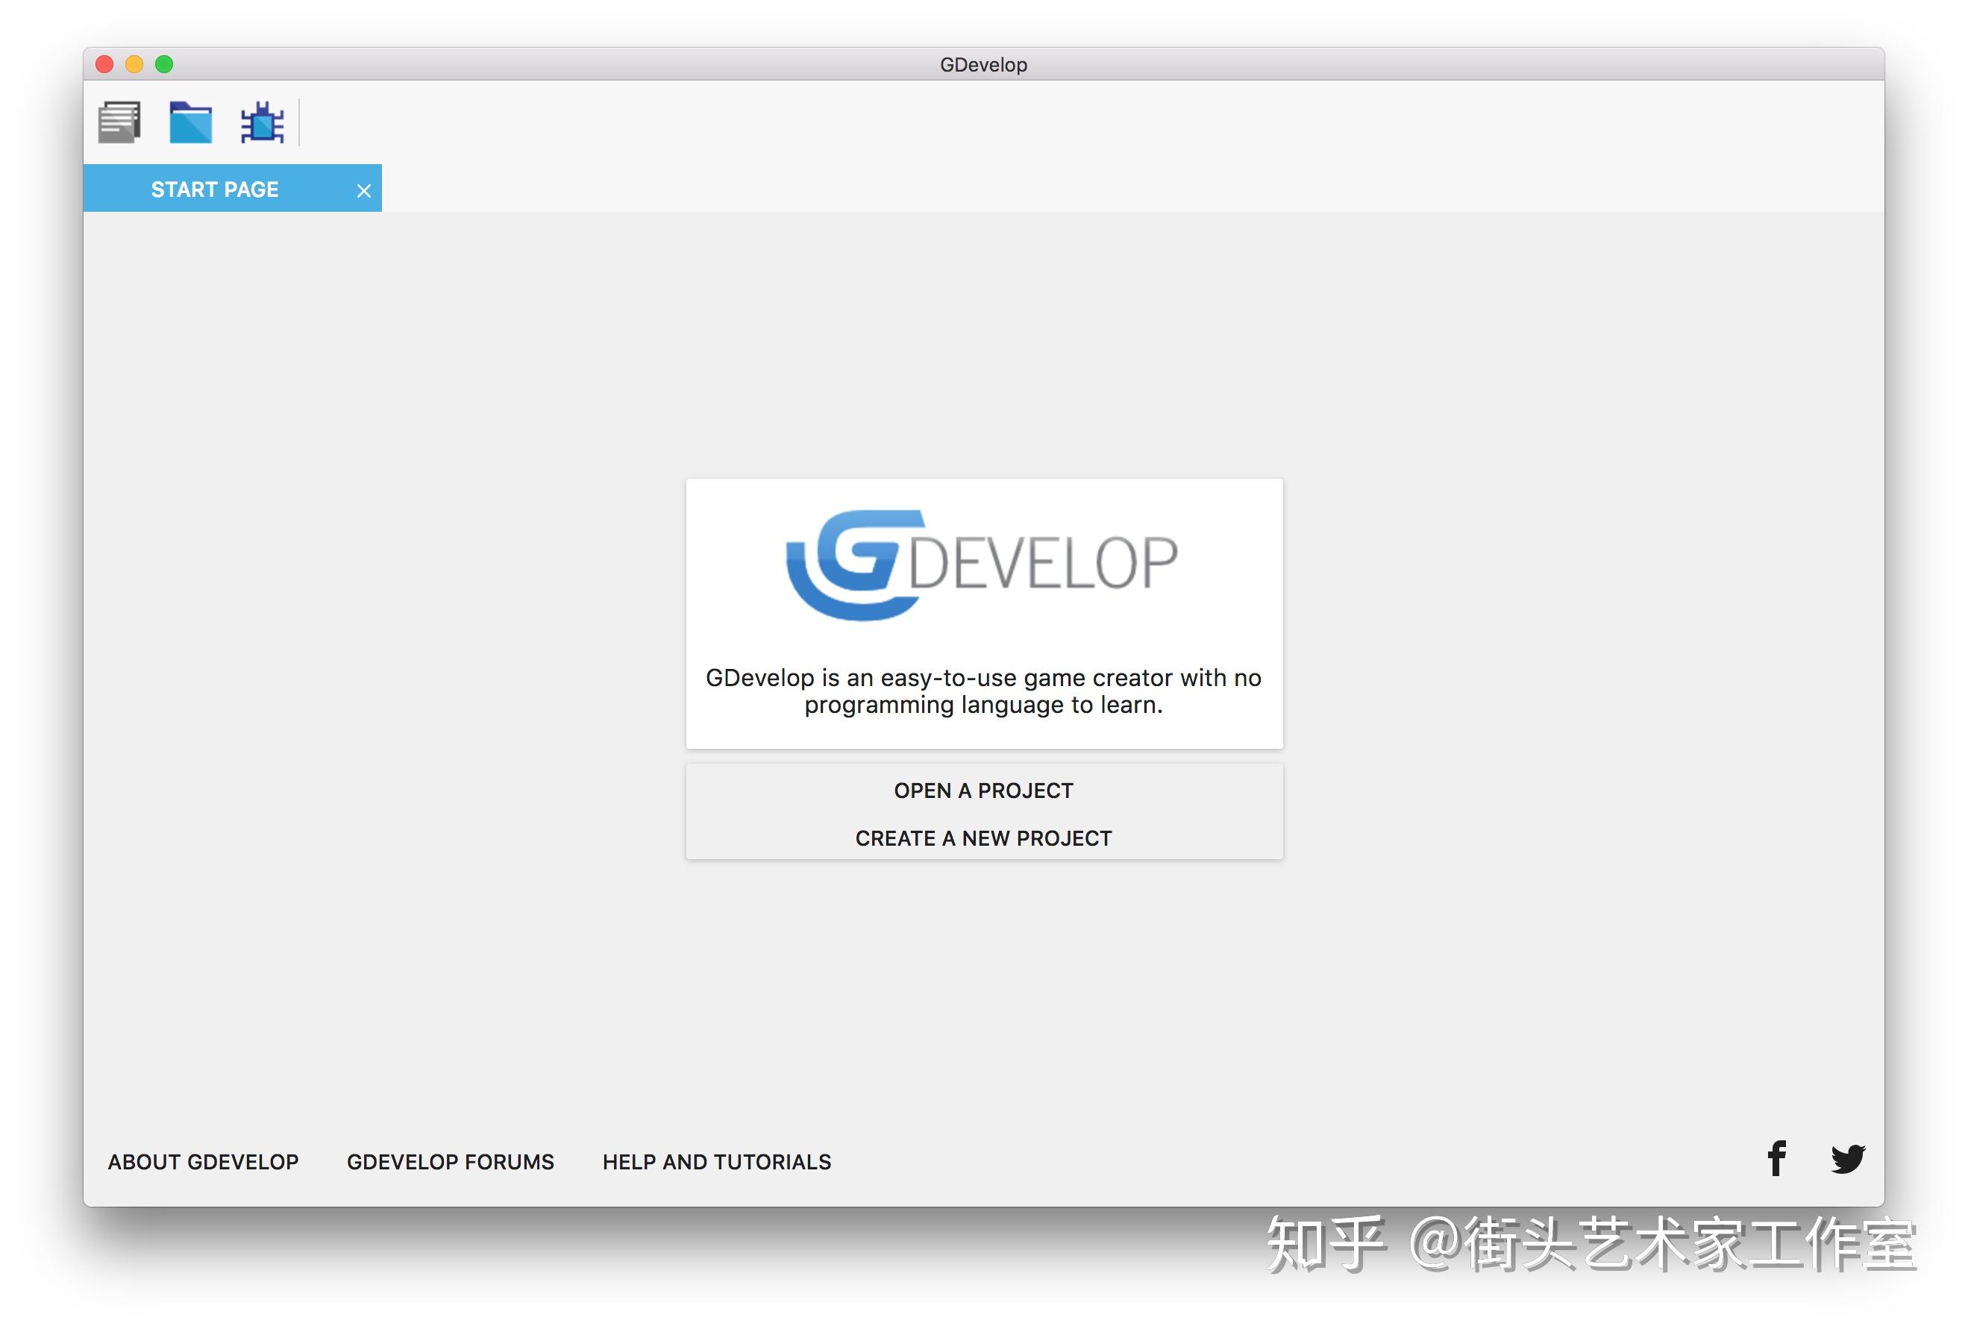Click CREATE A NEW PROJECT

pyautogui.click(x=983, y=838)
